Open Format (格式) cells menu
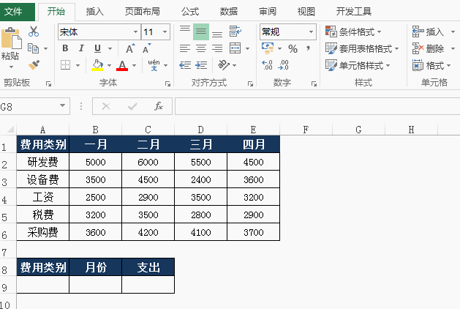The image size is (460, 309). point(431,65)
